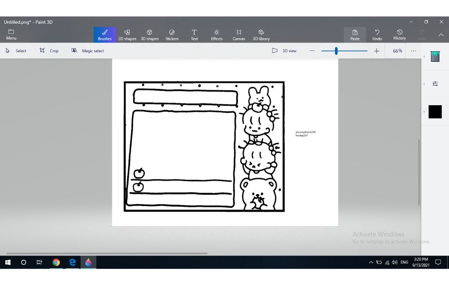Click the black color swatch

(435, 112)
